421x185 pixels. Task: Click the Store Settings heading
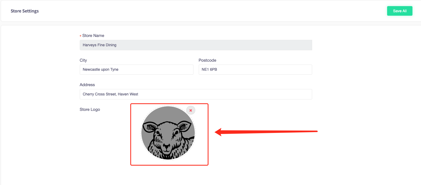25,11
